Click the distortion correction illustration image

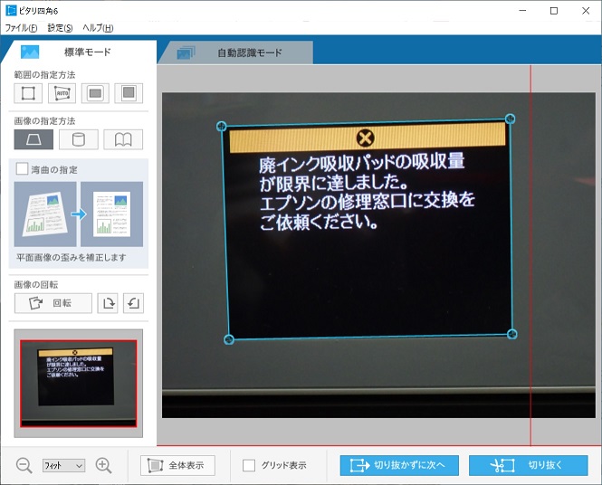pyautogui.click(x=79, y=214)
